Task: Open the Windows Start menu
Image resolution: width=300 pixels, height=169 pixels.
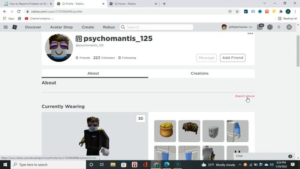Action: coord(5,165)
